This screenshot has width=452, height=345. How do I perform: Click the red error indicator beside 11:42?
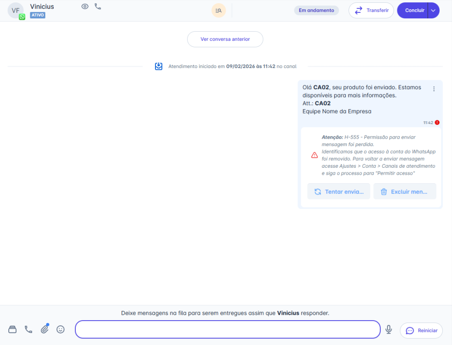437,123
